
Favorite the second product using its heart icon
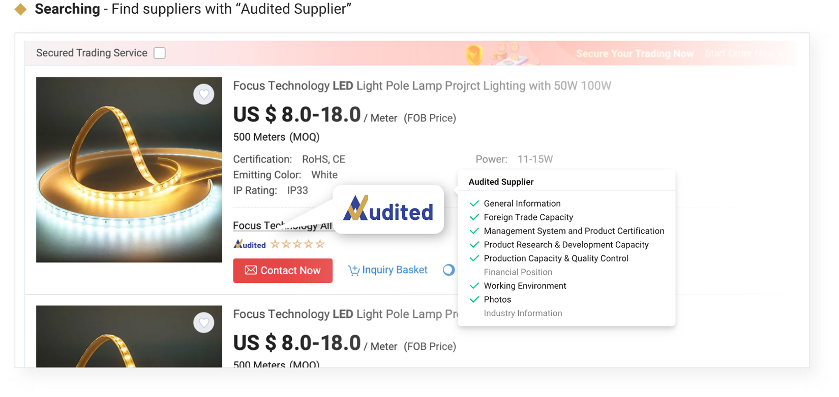coord(204,323)
